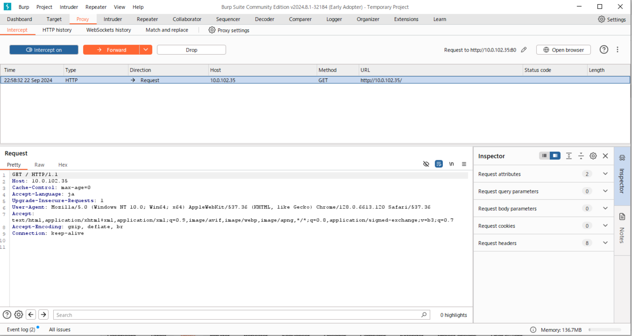Click Open browser button
The width and height of the screenshot is (632, 336).
point(564,50)
